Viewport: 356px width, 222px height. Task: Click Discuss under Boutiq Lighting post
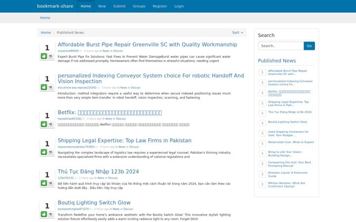[x=128, y=209]
